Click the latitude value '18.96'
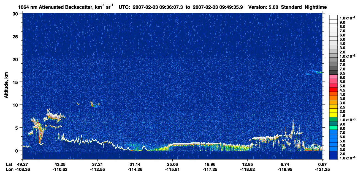The width and height of the screenshot is (358, 183). pyautogui.click(x=210, y=164)
